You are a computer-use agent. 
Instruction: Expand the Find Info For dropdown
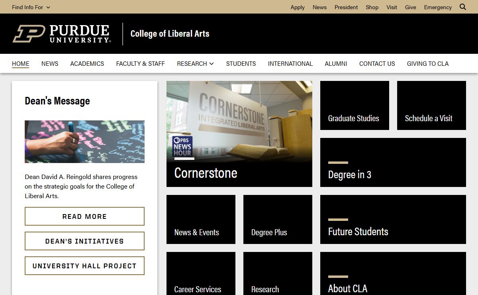[31, 7]
